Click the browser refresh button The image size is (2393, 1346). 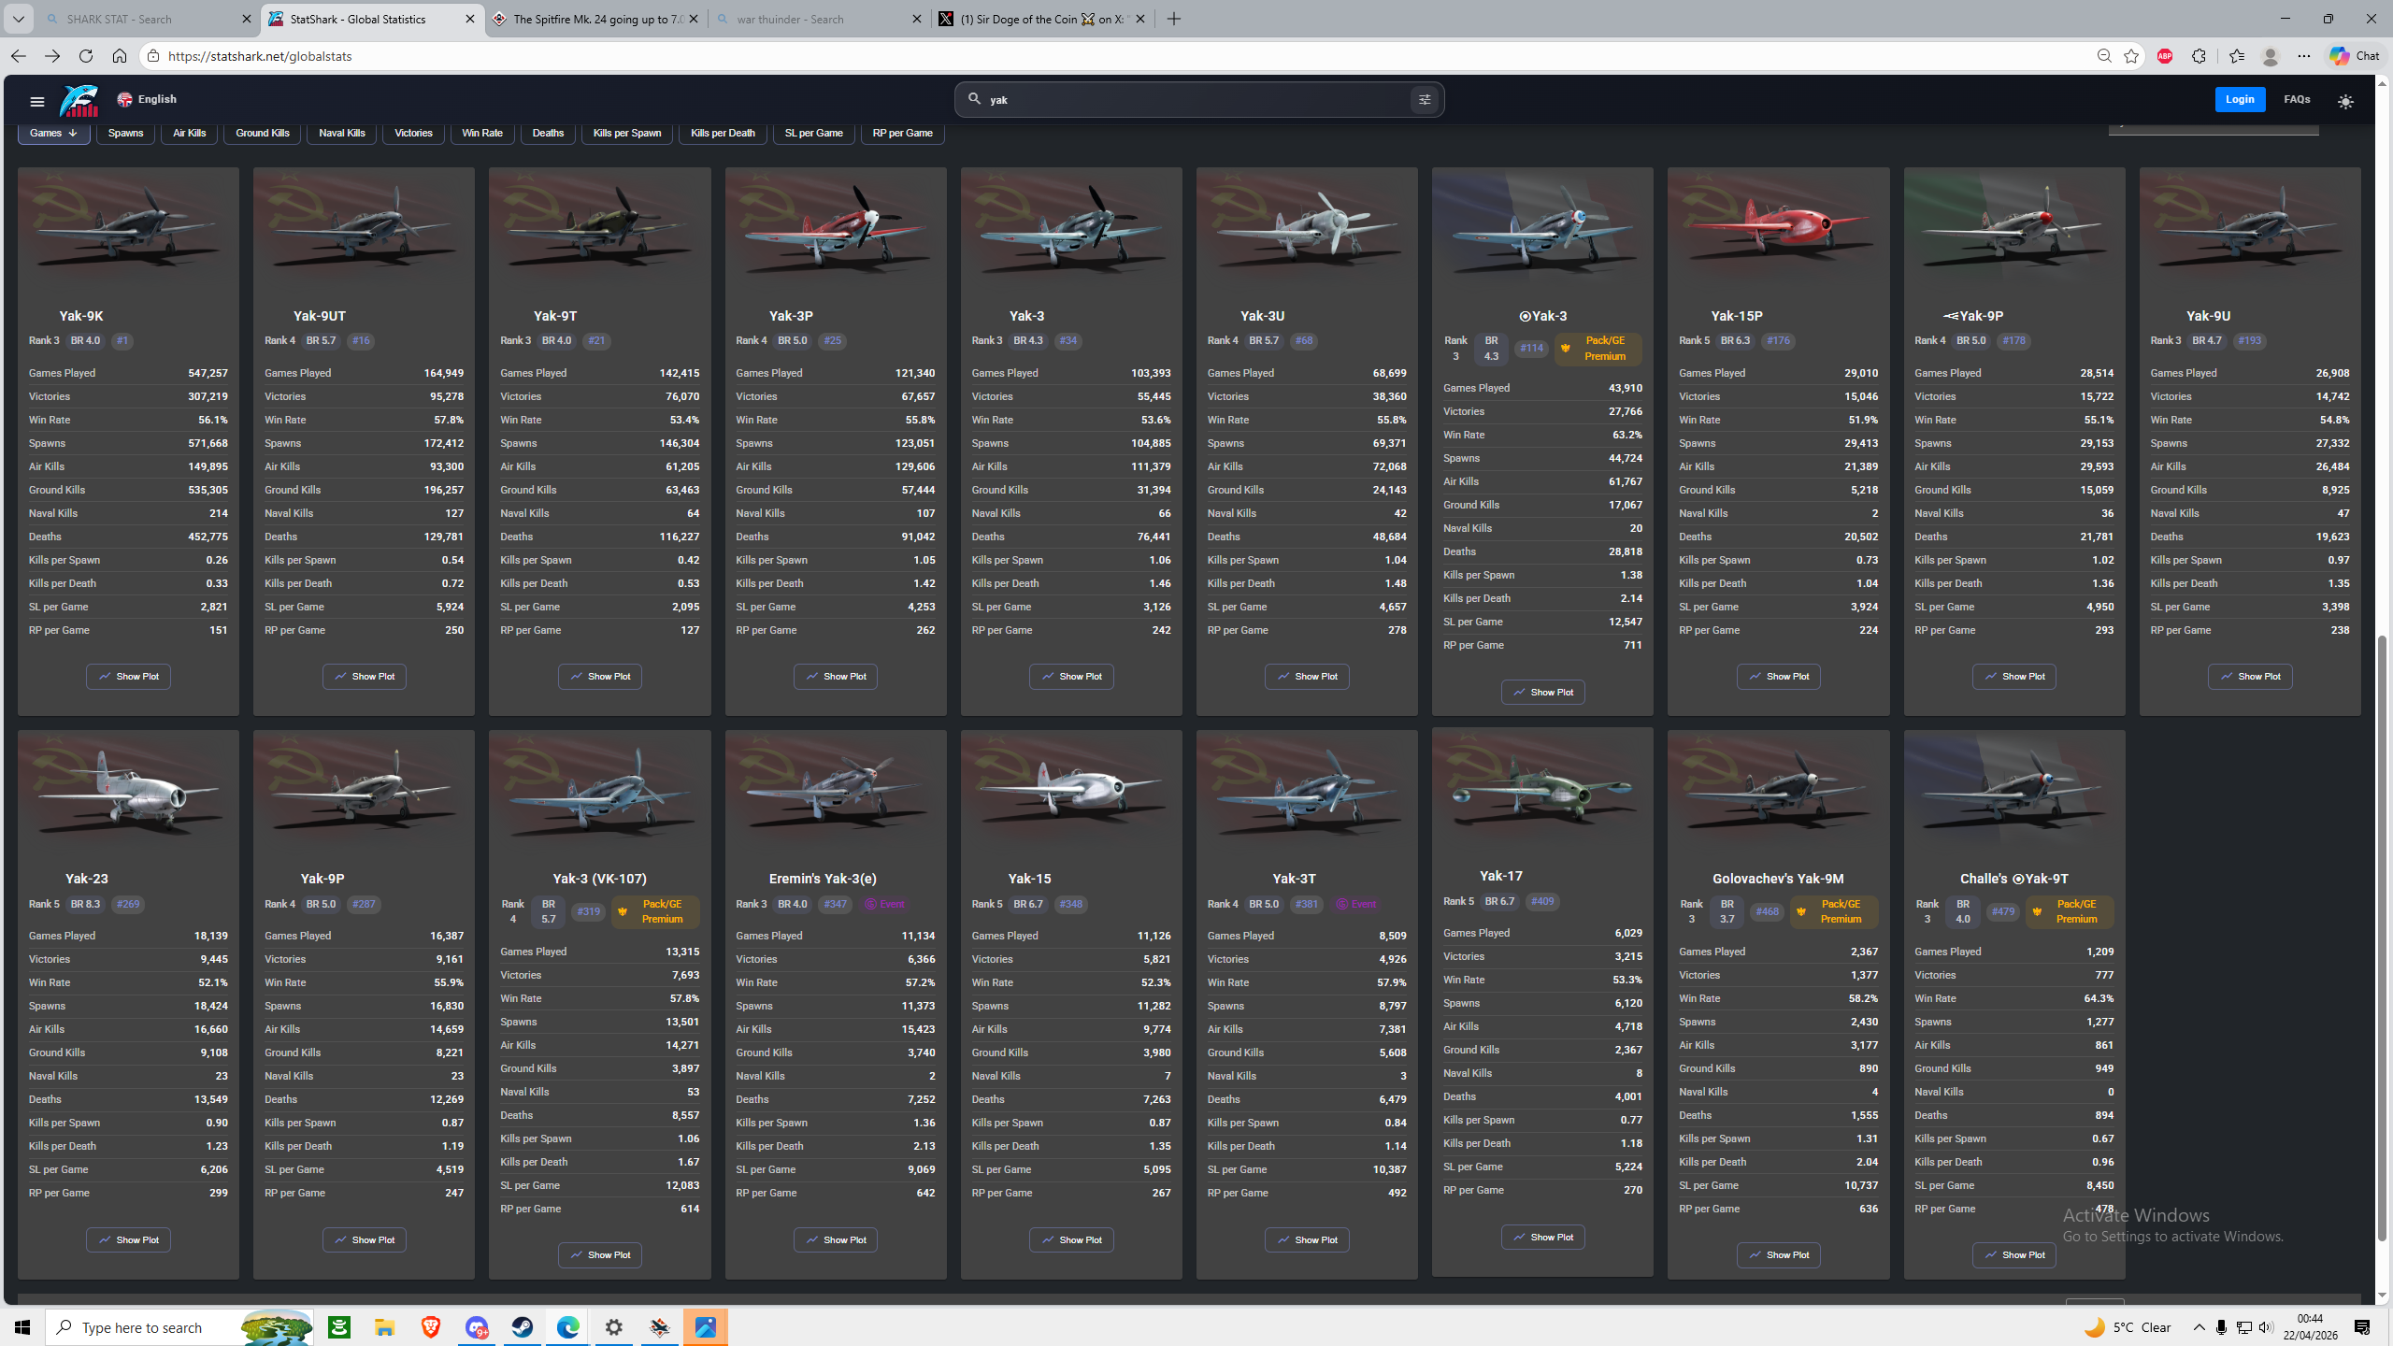tap(86, 56)
